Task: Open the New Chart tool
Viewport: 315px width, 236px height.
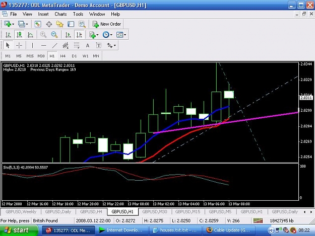Action: pyautogui.click(x=8, y=24)
